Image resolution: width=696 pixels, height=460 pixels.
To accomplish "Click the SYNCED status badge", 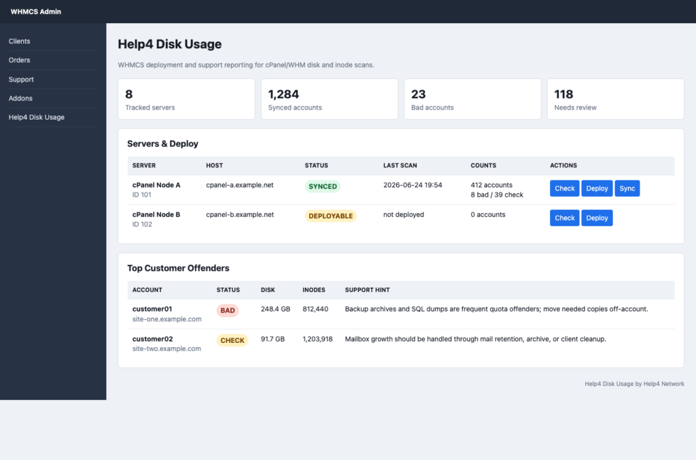I will coord(323,186).
